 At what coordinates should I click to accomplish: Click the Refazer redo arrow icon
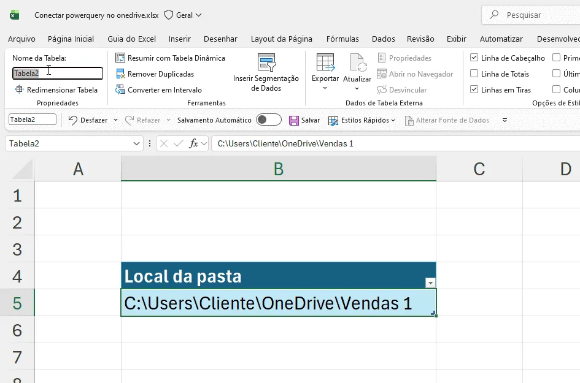[130, 120]
